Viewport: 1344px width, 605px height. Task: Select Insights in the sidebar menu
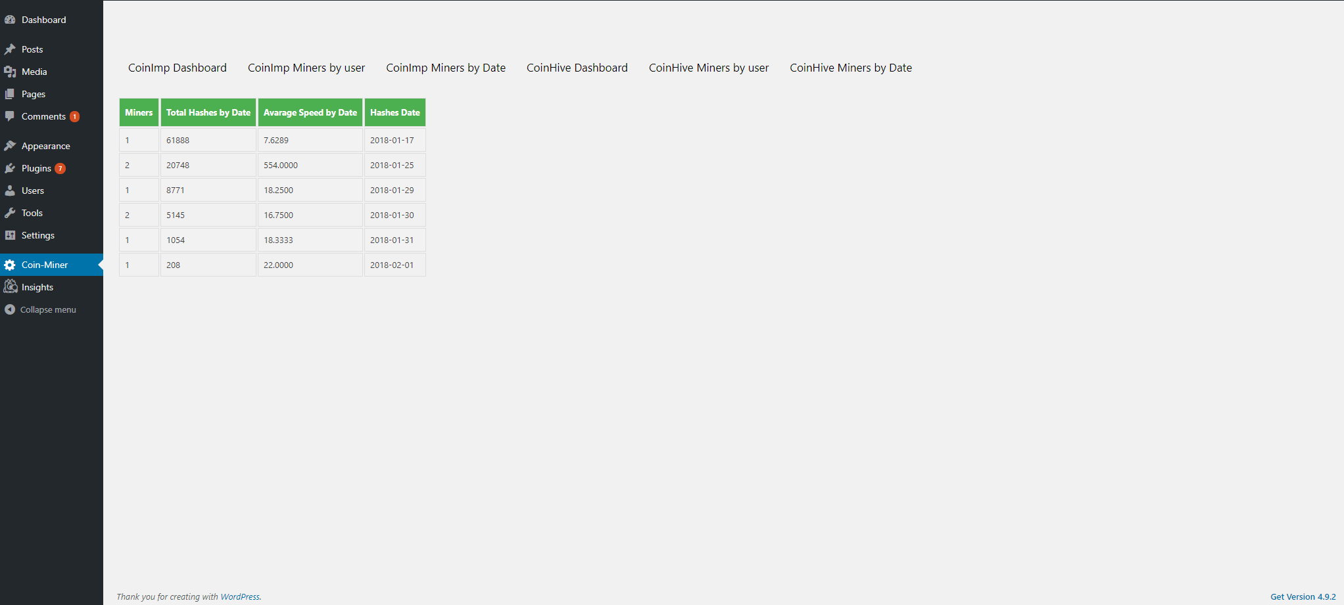click(51, 287)
